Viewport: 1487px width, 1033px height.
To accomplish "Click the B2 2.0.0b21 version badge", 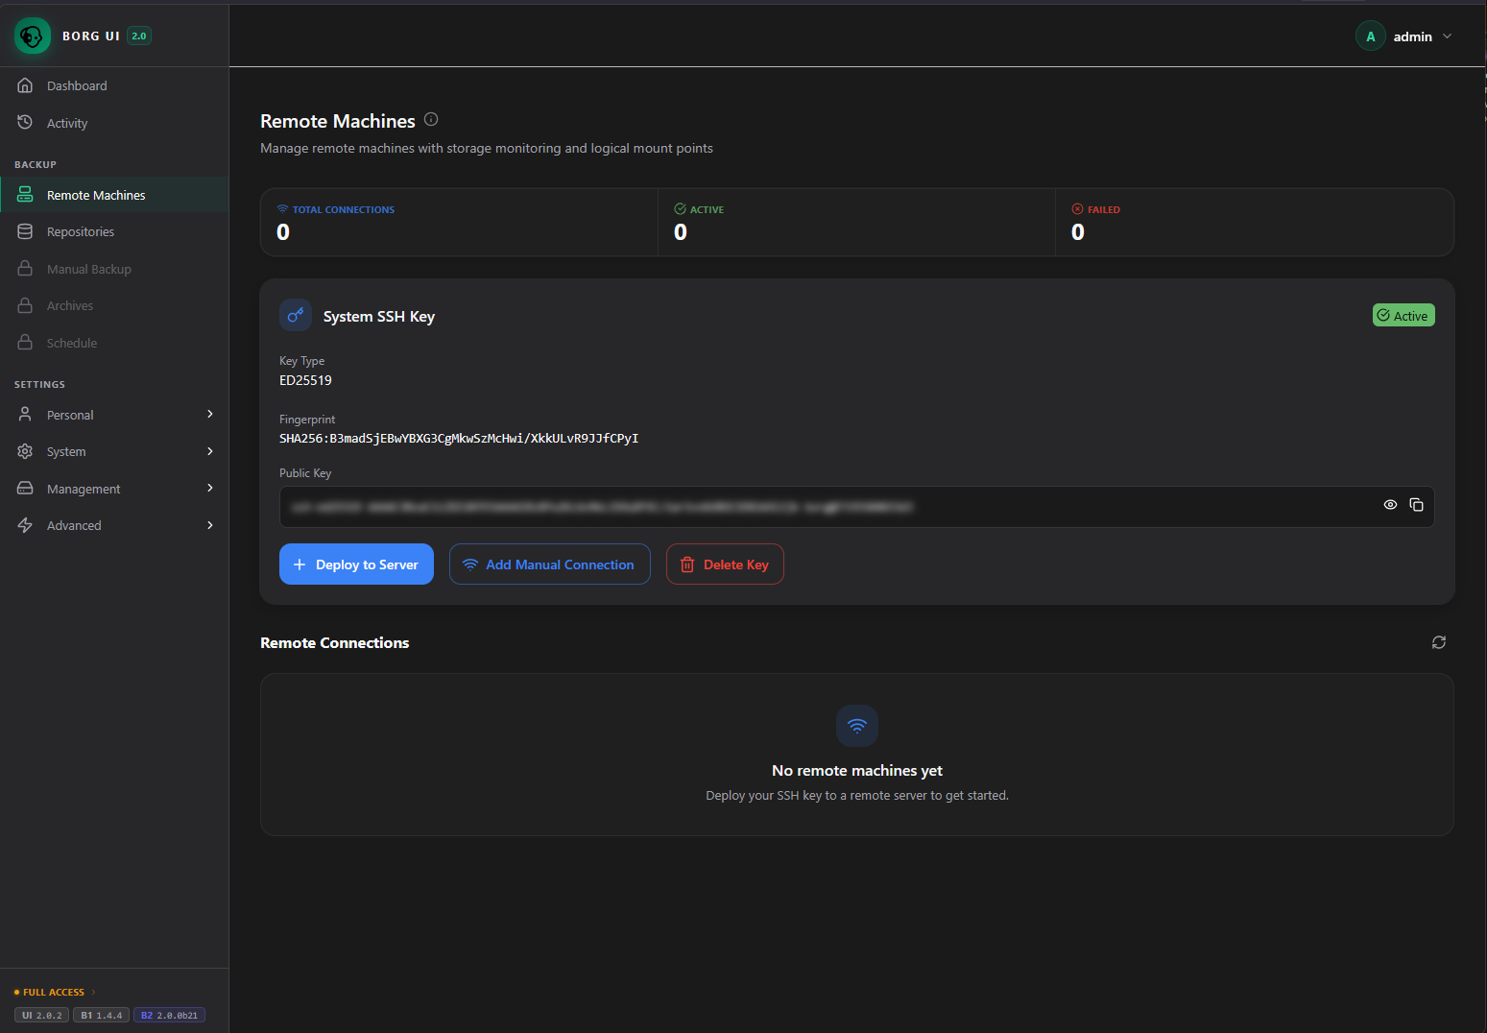I will point(169,1016).
